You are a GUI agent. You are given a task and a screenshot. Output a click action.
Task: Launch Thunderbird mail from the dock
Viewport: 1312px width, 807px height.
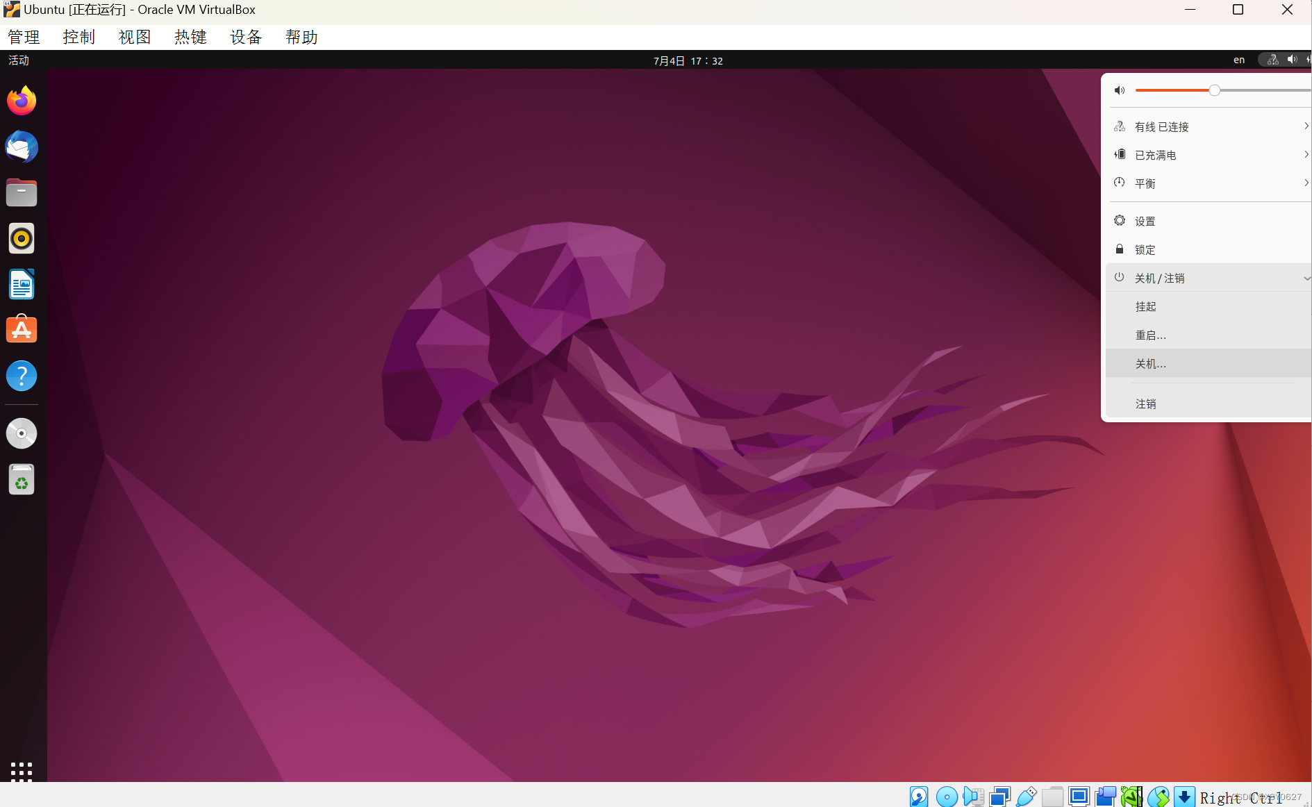click(x=22, y=147)
